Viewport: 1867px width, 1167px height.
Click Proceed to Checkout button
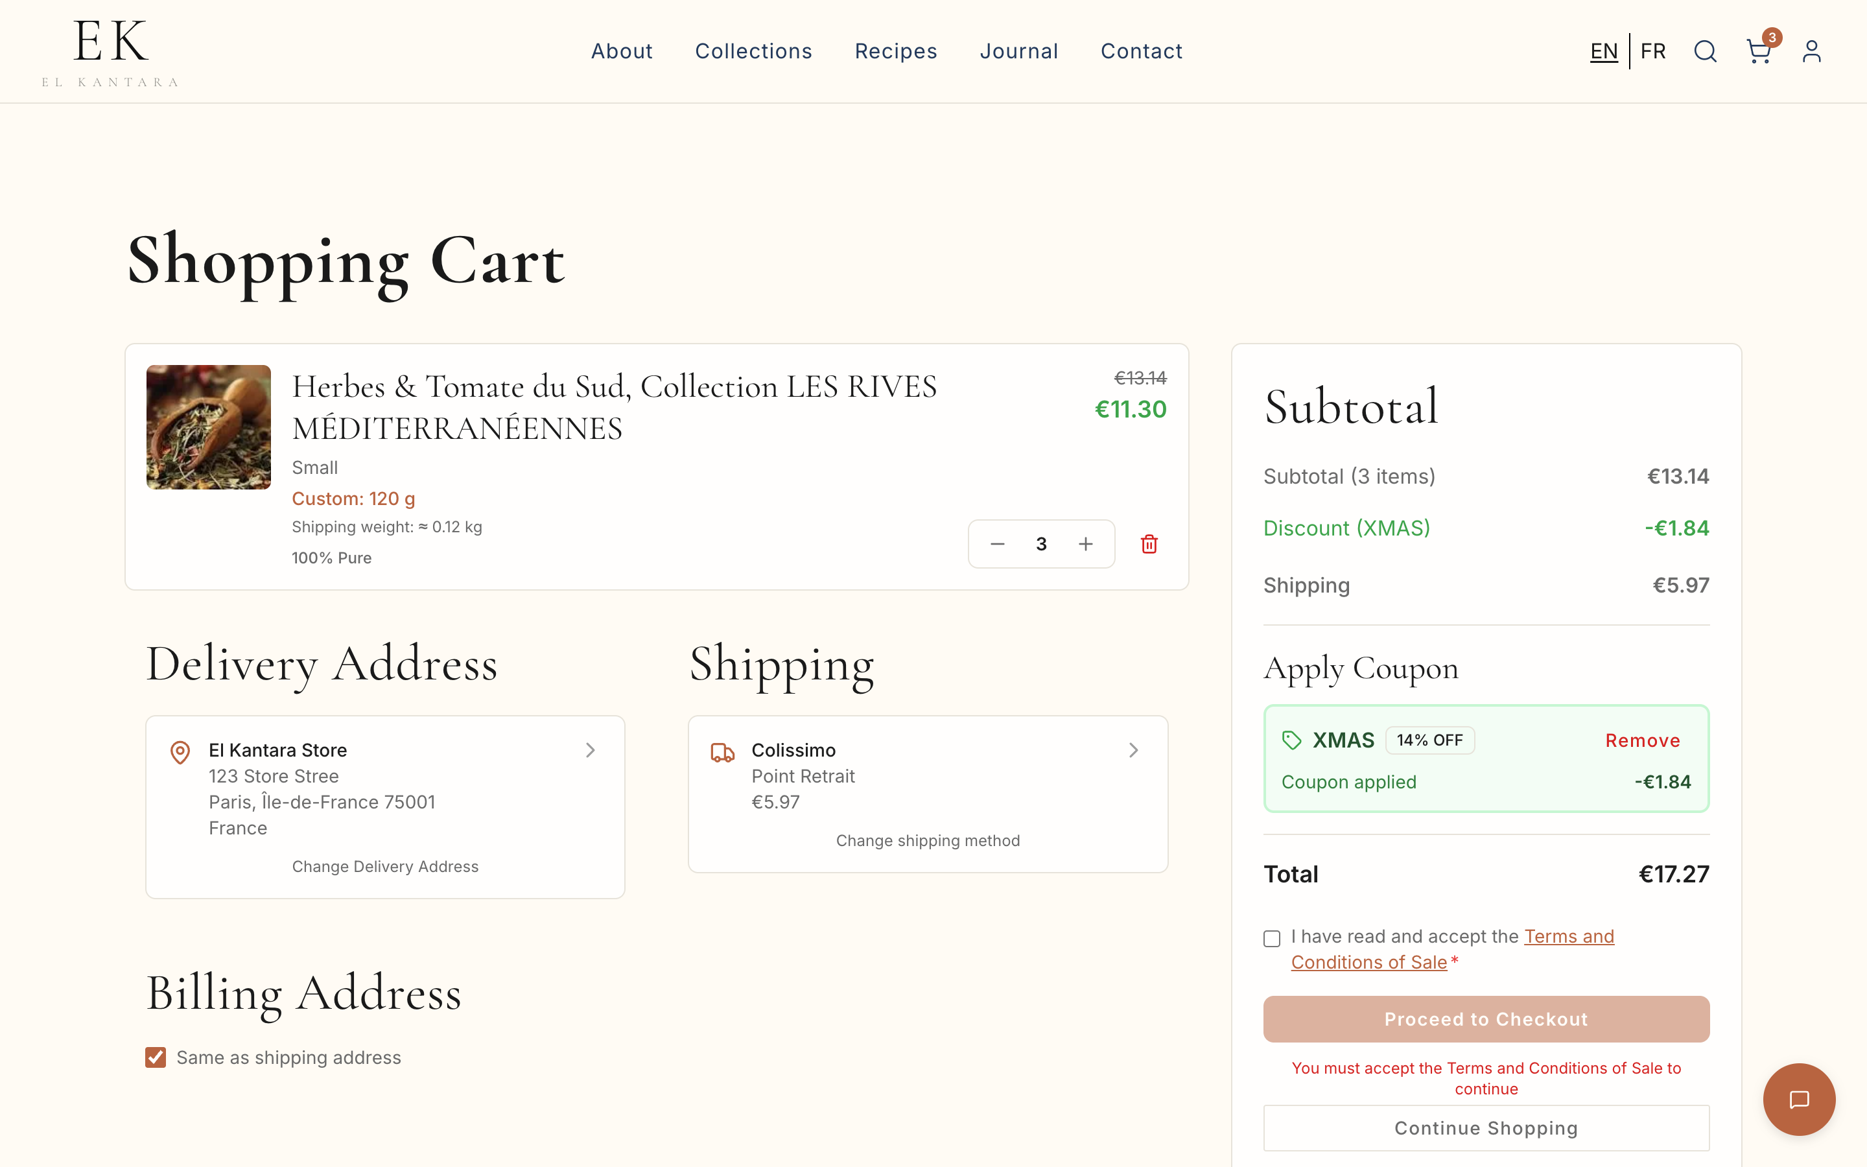point(1486,1019)
